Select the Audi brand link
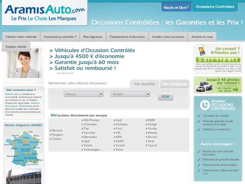 click(x=119, y=120)
